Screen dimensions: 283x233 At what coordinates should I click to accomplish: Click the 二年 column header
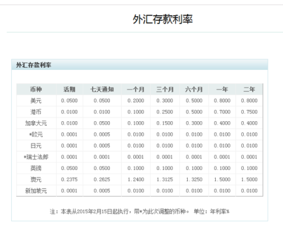pos(249,89)
